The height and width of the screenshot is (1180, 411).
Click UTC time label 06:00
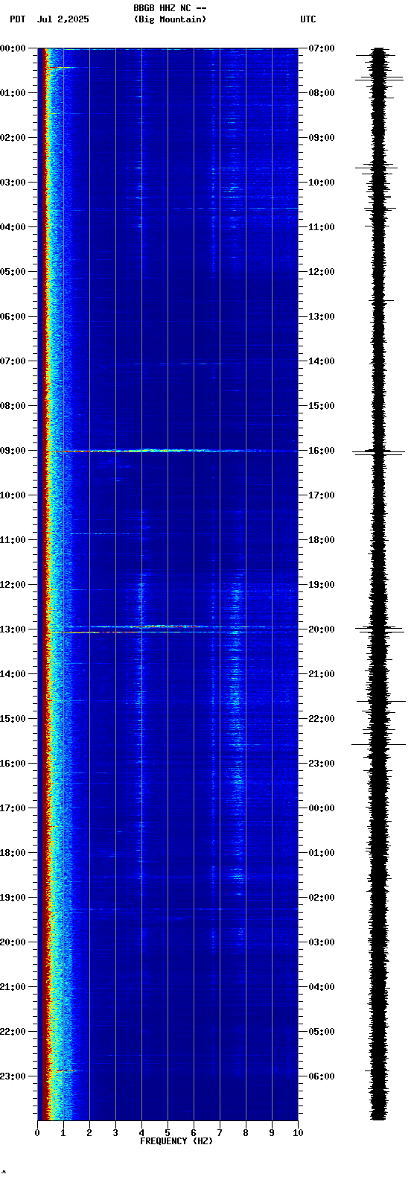322,1076
